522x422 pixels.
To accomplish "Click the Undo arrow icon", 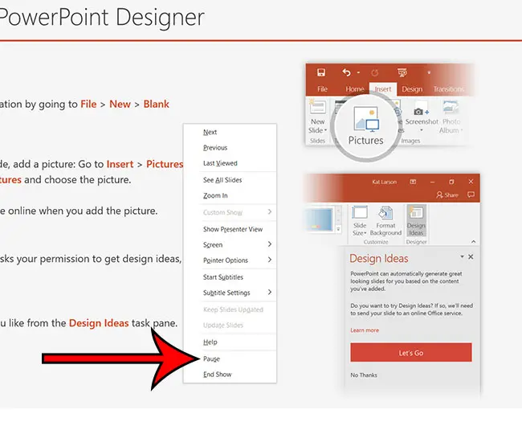I will pyautogui.click(x=347, y=72).
